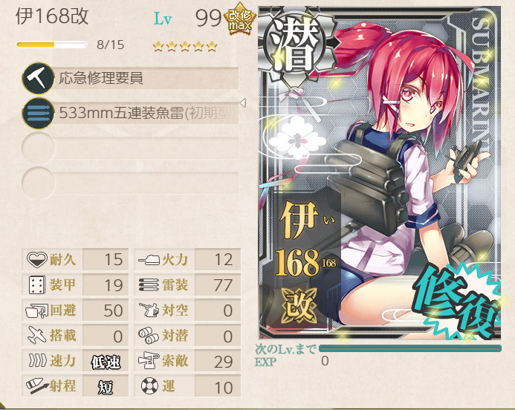This screenshot has width=515, height=410.
Task: Click the 533mm torpedo equipment icon
Action: 38,114
